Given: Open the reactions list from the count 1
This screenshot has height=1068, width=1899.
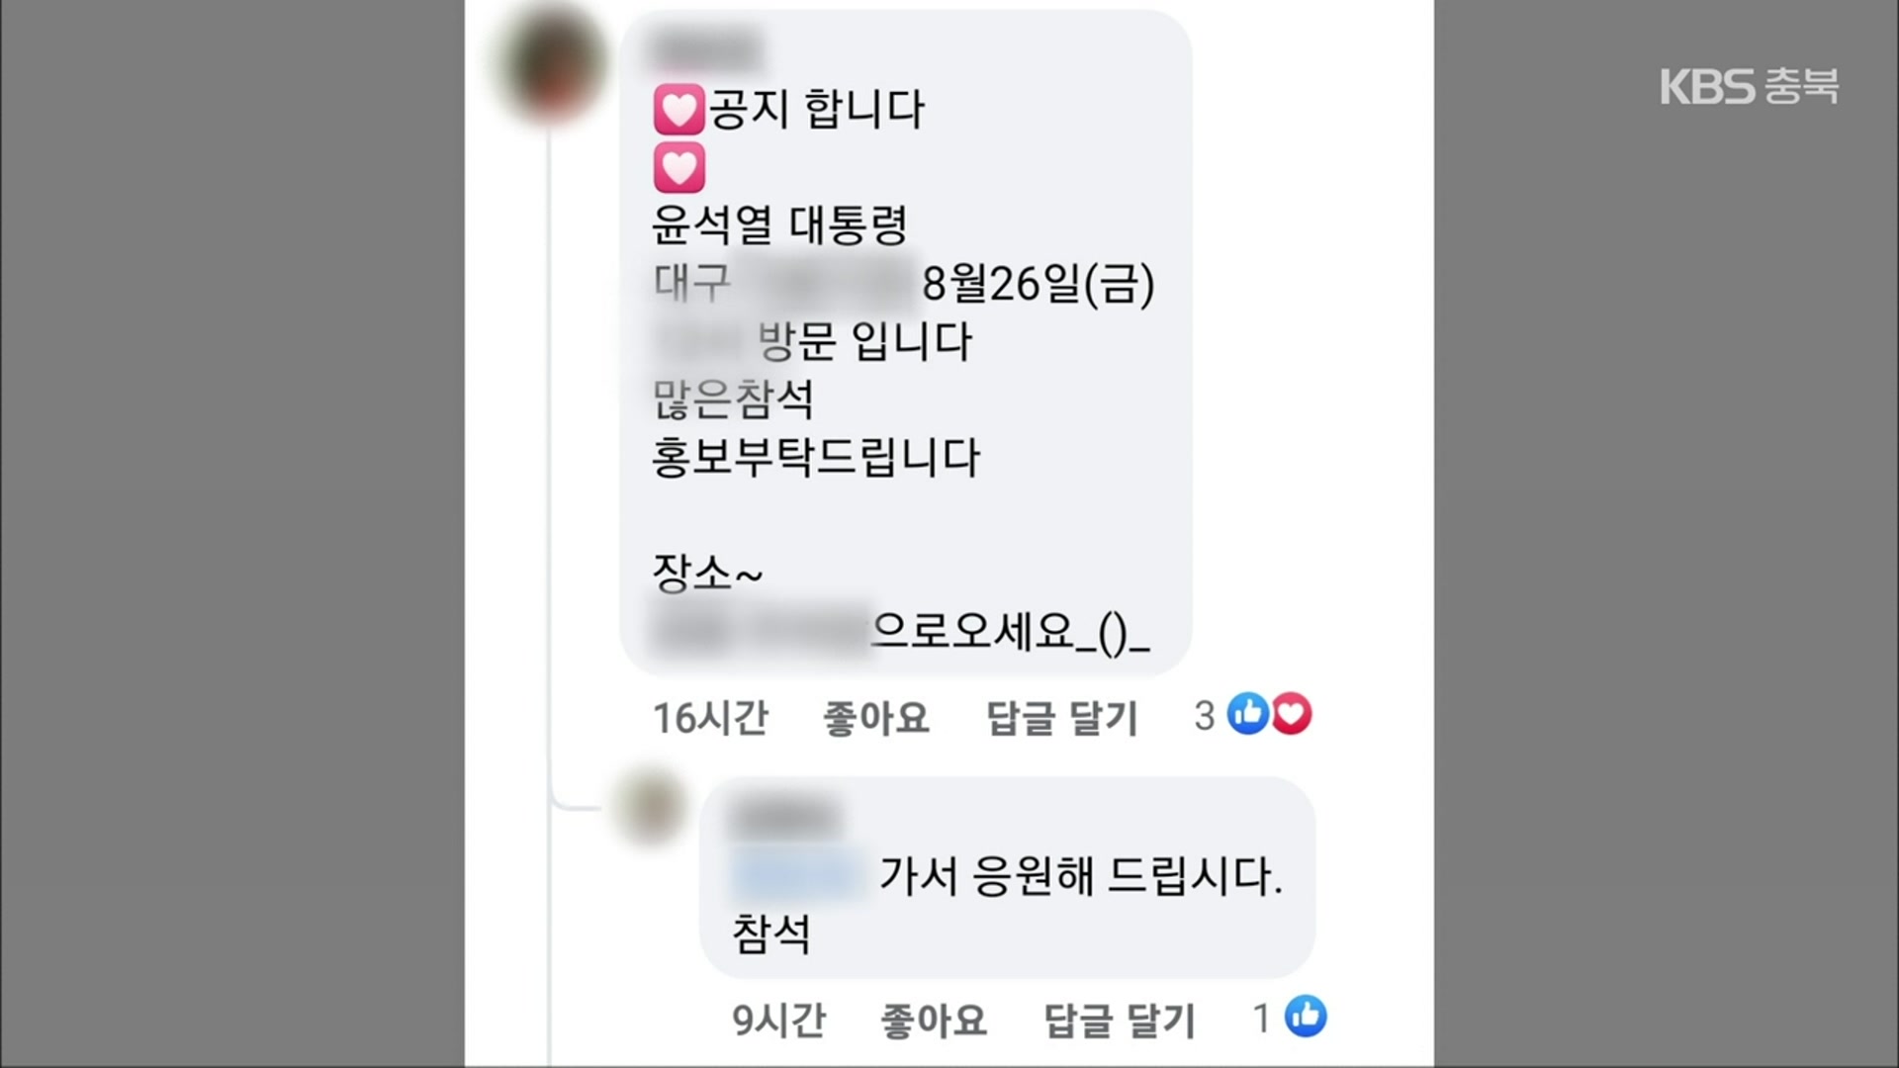Looking at the screenshot, I should (x=1261, y=1018).
